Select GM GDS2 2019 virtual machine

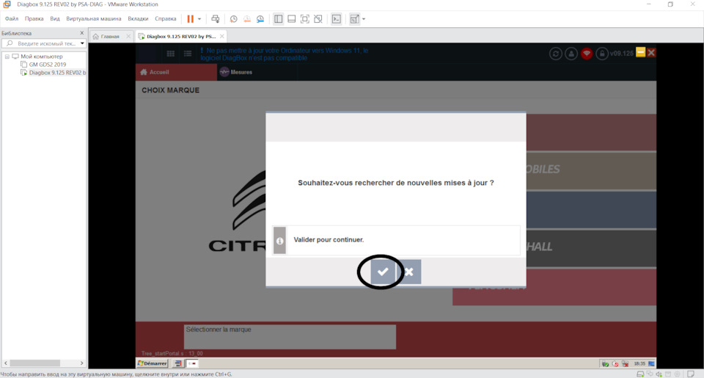(x=47, y=65)
